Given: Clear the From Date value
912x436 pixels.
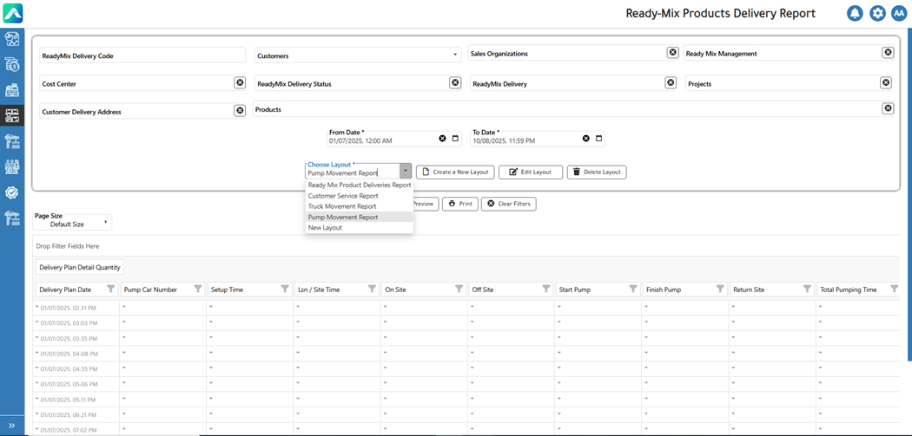Looking at the screenshot, I should pos(442,139).
